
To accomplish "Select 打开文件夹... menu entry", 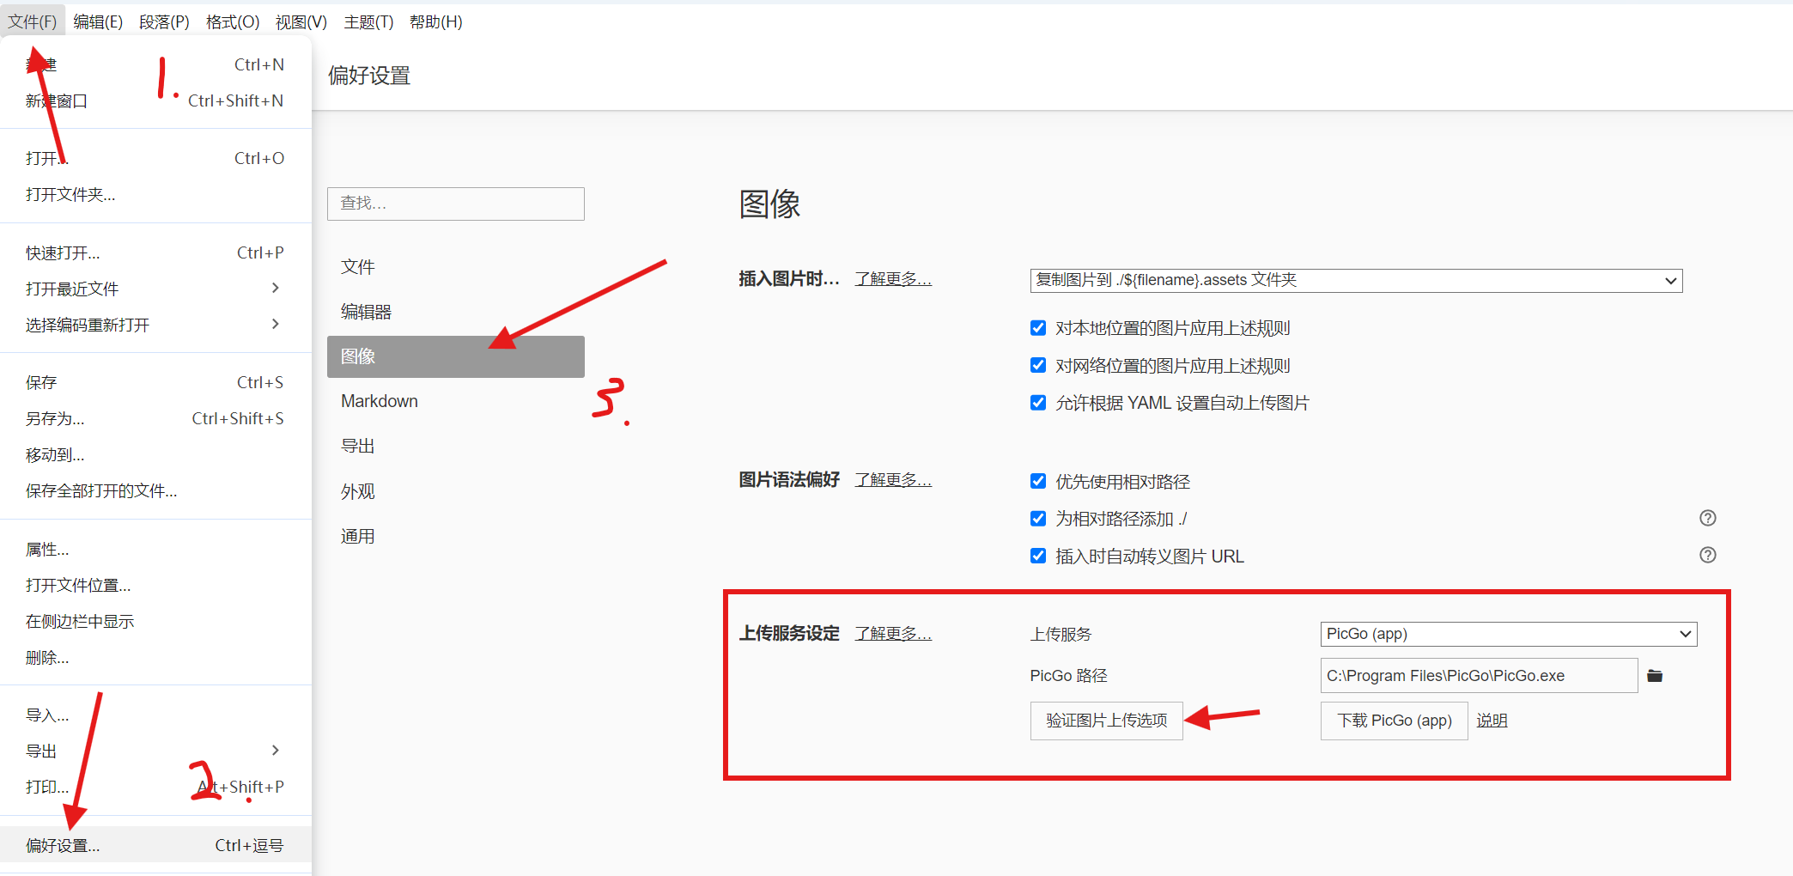I will (x=155, y=194).
